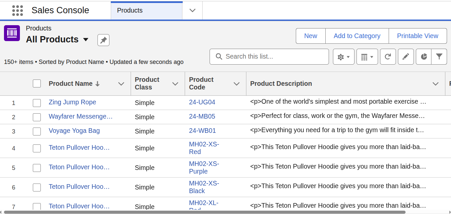Open product code 24-MB05 link
451x214 pixels.
(x=202, y=116)
